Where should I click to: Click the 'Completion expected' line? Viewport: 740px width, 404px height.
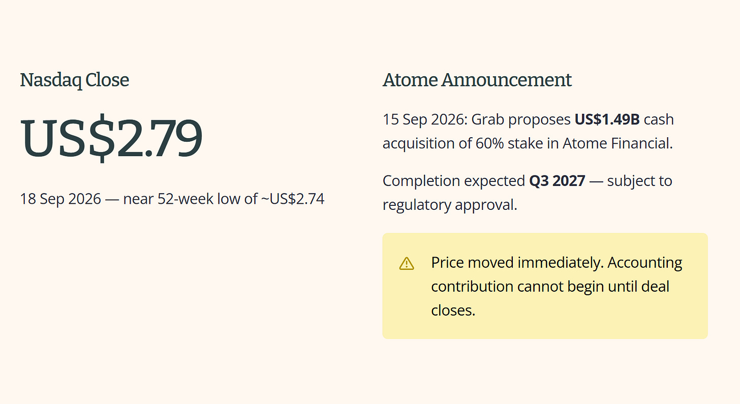click(x=527, y=180)
